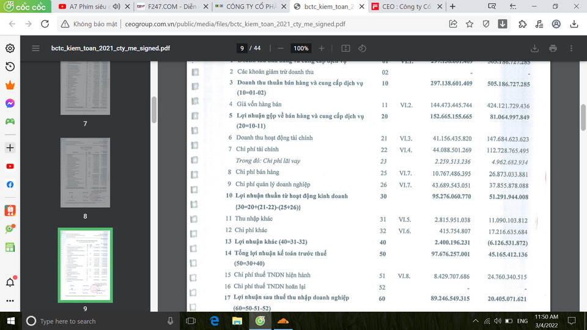The height and width of the screenshot is (330, 587).
Task: Open the Windows Start menu
Action: tap(11, 321)
